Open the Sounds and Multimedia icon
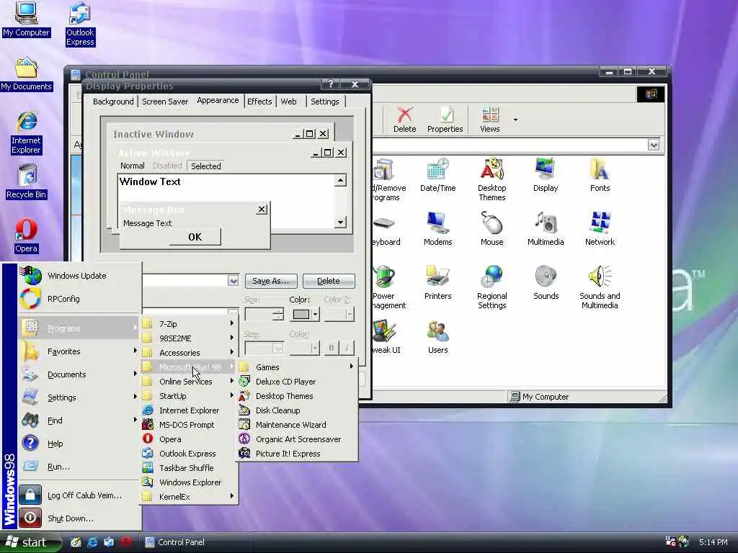738x553 pixels. point(600,288)
